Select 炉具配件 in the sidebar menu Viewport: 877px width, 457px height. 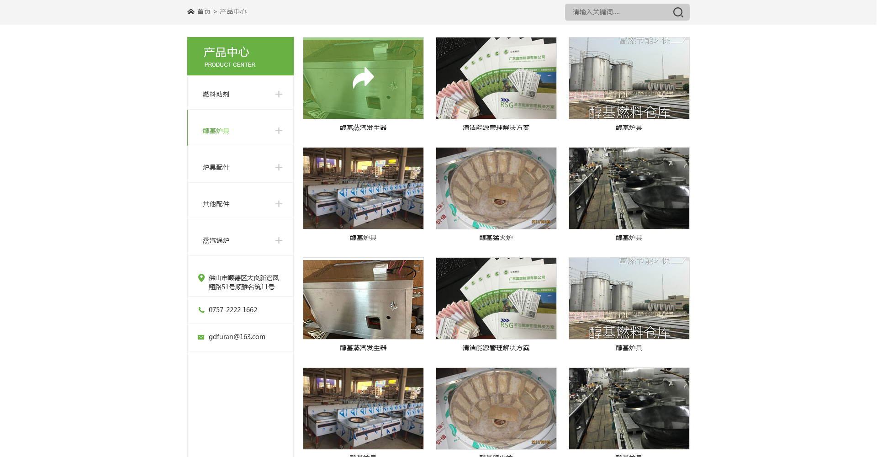(216, 167)
